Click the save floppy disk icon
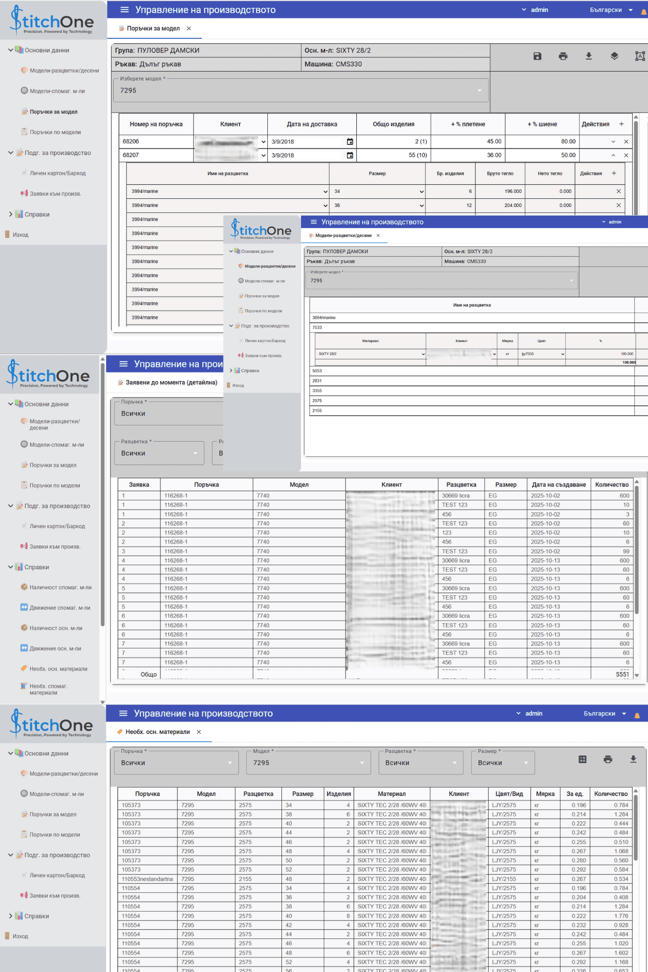Viewport: 648px width, 972px height. pyautogui.click(x=537, y=56)
